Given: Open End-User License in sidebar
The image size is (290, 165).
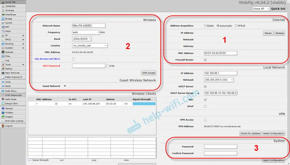Looking at the screenshot, I should click(x=13, y=121).
